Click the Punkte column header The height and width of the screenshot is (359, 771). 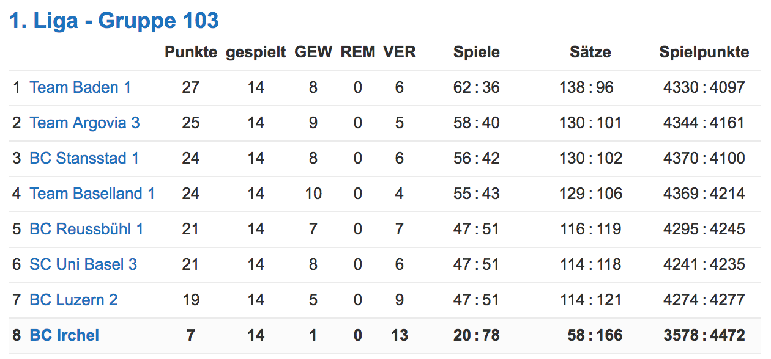(x=191, y=53)
